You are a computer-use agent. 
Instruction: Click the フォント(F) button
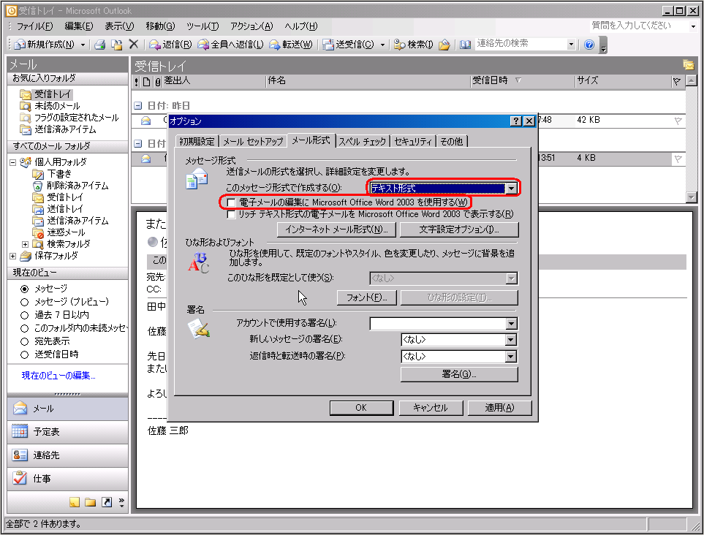click(366, 297)
